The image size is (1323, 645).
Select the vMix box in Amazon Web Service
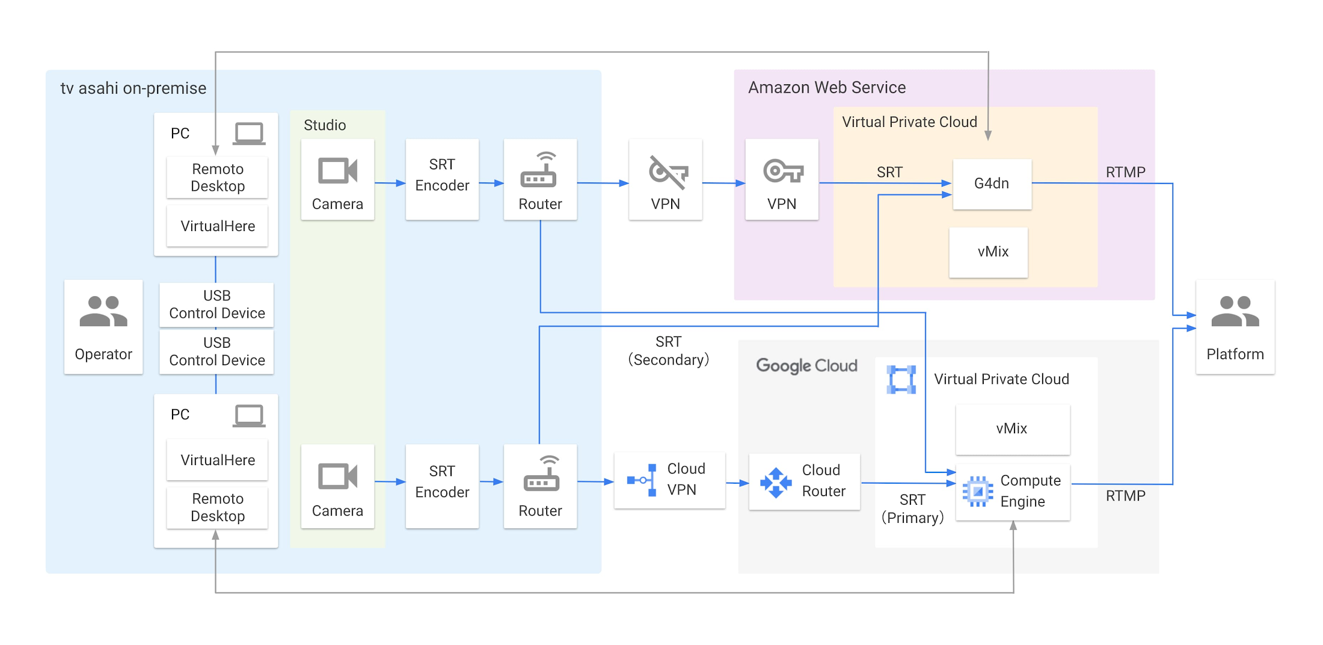pyautogui.click(x=988, y=252)
